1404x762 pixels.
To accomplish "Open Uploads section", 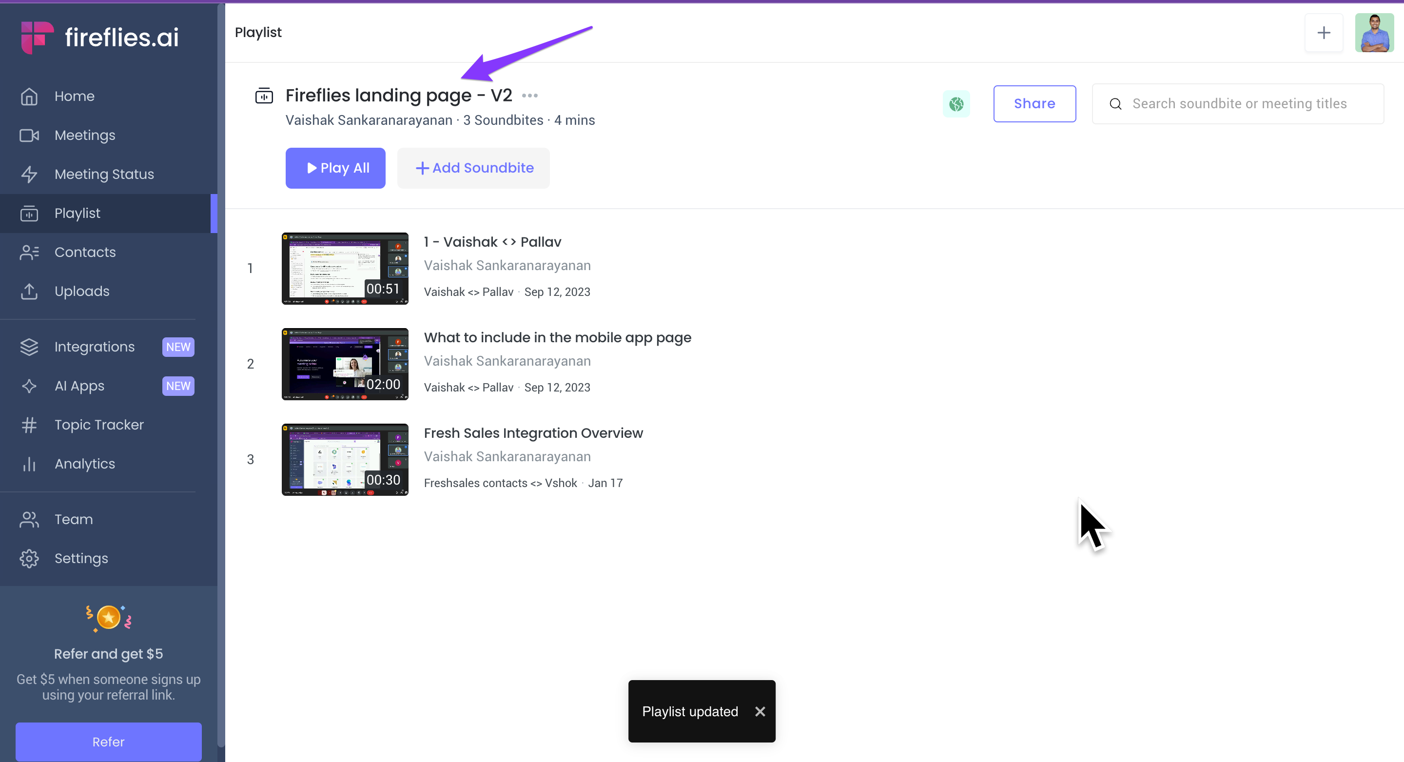I will 108,291.
